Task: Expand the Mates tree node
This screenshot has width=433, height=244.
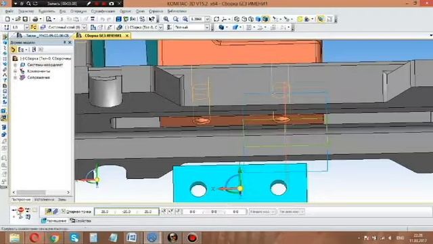Action: [16, 77]
